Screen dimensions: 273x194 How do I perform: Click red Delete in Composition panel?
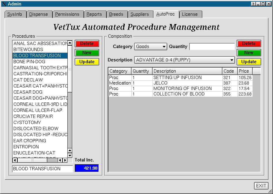(x=249, y=43)
